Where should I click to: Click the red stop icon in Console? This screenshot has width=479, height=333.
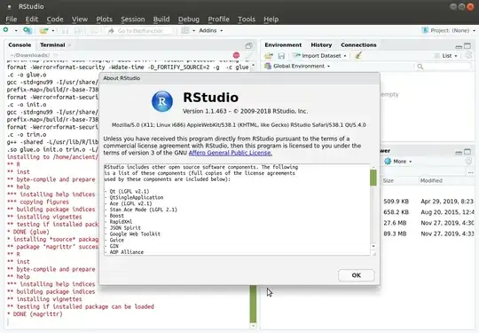(236, 55)
